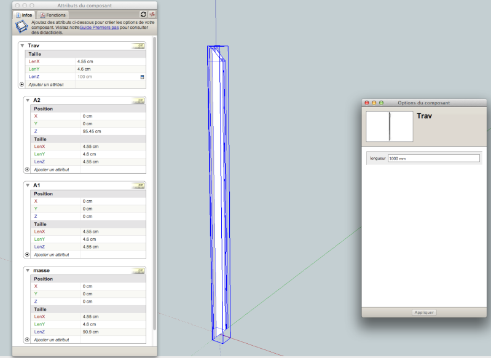
Task: Click the A2 ruler units icon
Action: [138, 101]
